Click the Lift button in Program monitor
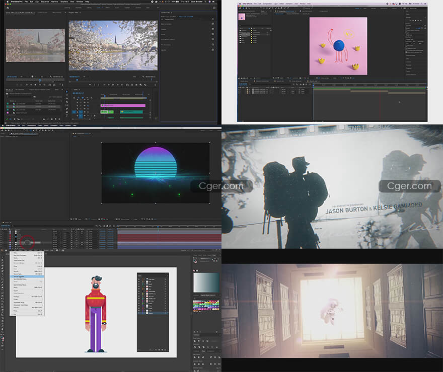Viewport: 443px width, 372px height. (x=127, y=85)
